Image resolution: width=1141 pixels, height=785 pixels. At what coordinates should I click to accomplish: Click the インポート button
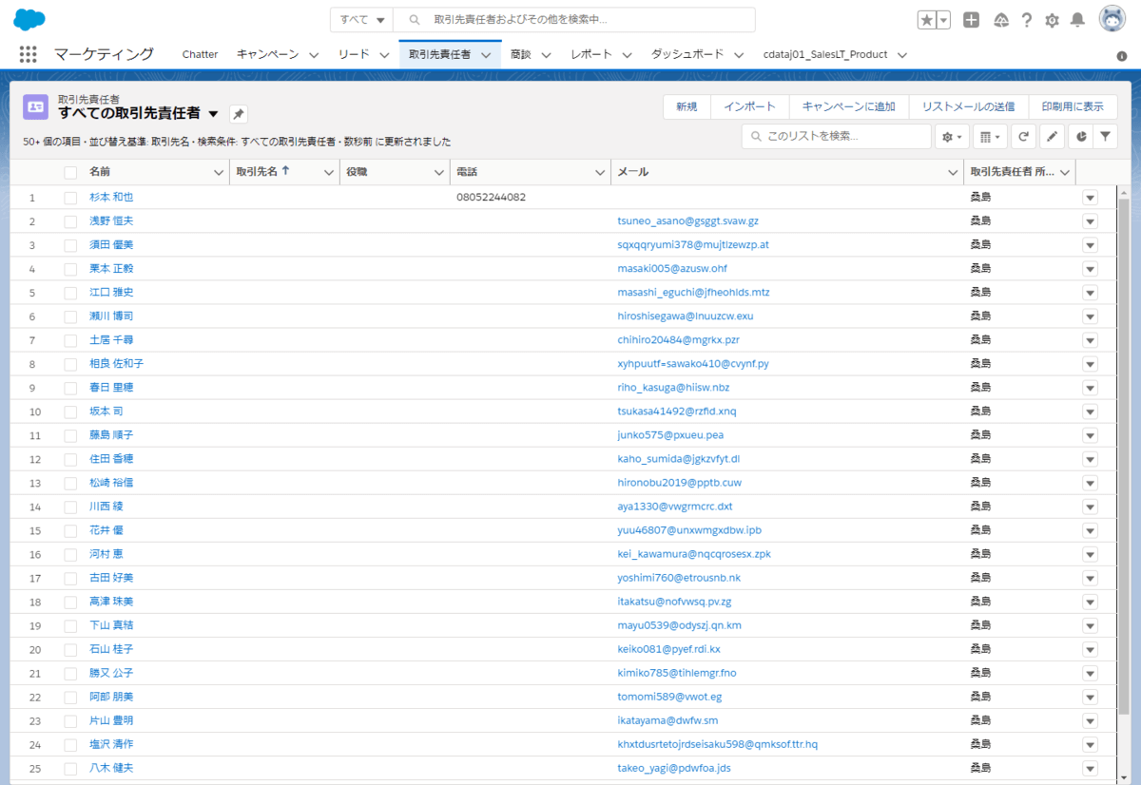[x=749, y=106]
